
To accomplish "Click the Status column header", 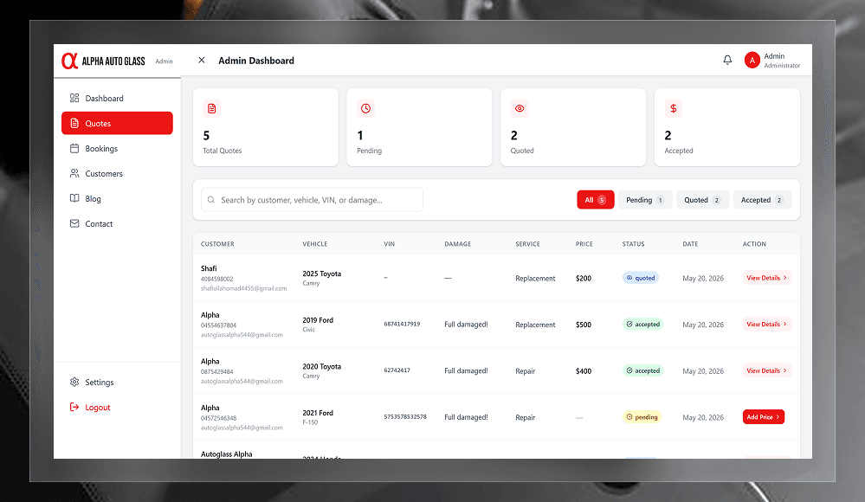I will coord(633,244).
